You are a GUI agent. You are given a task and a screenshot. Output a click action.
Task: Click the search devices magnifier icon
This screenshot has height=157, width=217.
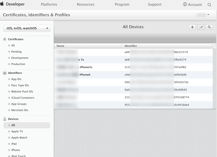tap(209, 27)
